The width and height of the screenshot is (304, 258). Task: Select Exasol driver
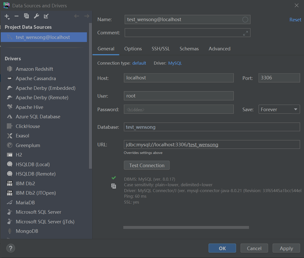(44, 136)
